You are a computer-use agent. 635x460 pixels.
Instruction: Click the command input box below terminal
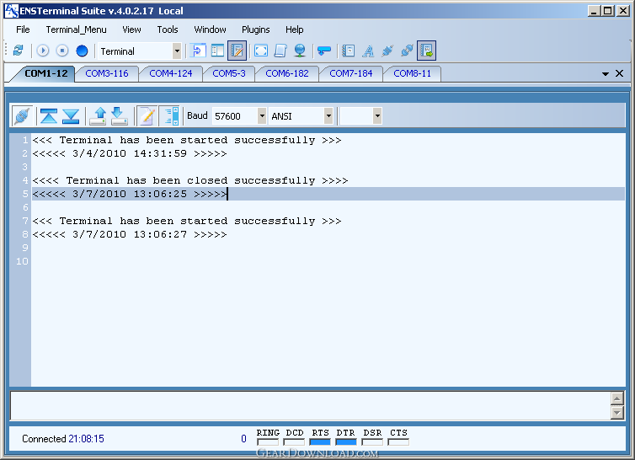(x=310, y=405)
